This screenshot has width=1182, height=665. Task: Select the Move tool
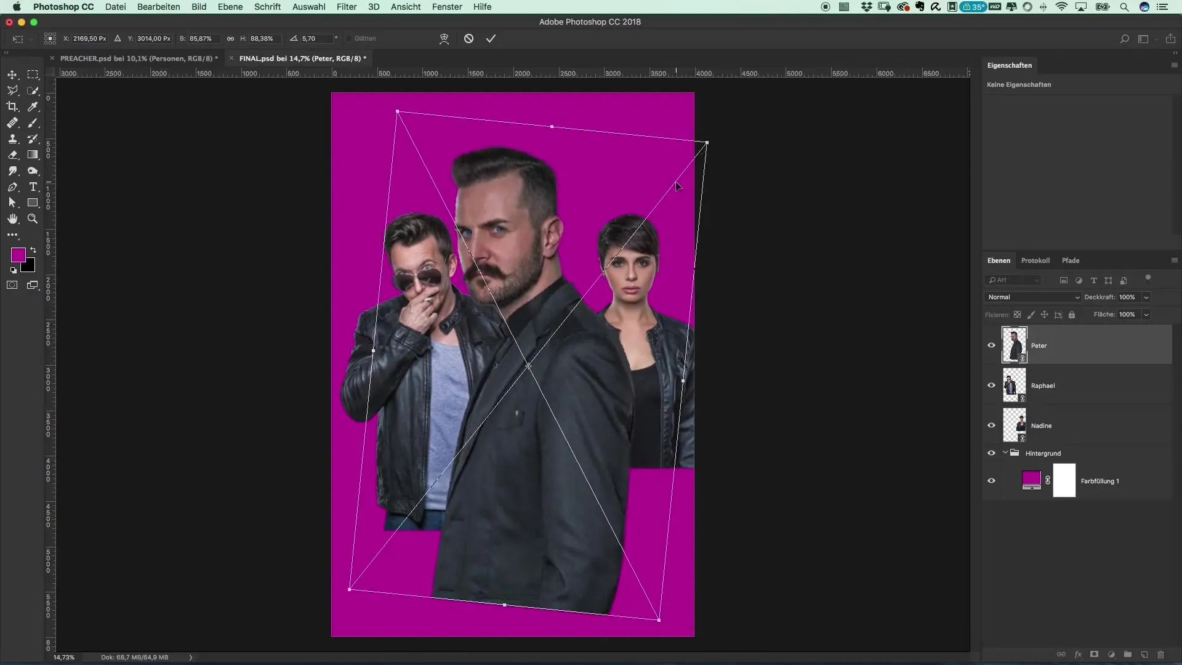pyautogui.click(x=12, y=75)
